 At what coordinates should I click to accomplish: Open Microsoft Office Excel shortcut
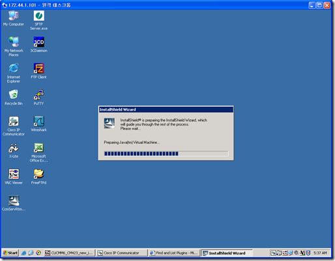click(39, 152)
